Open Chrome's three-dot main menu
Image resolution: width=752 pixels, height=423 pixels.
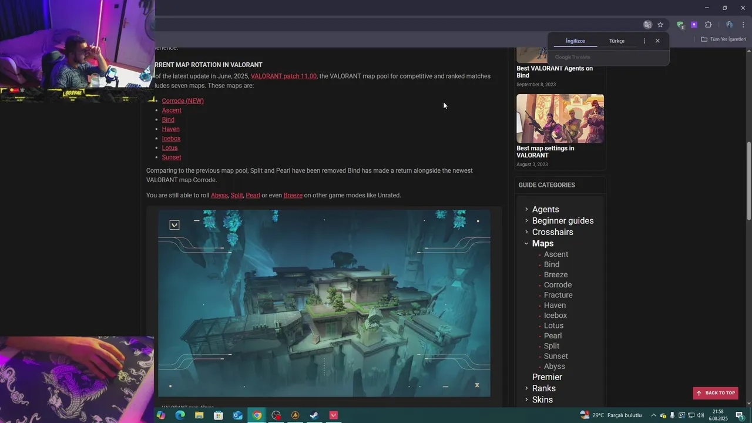click(x=743, y=25)
